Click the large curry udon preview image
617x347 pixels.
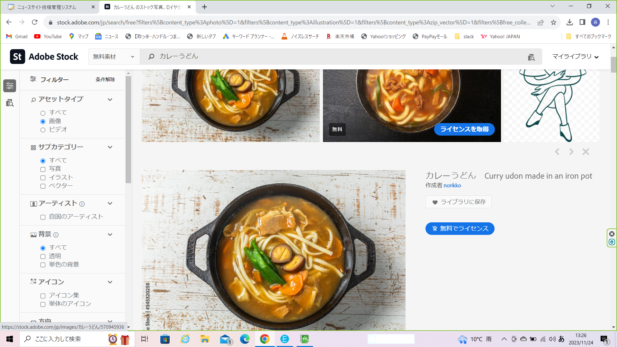pyautogui.click(x=273, y=250)
